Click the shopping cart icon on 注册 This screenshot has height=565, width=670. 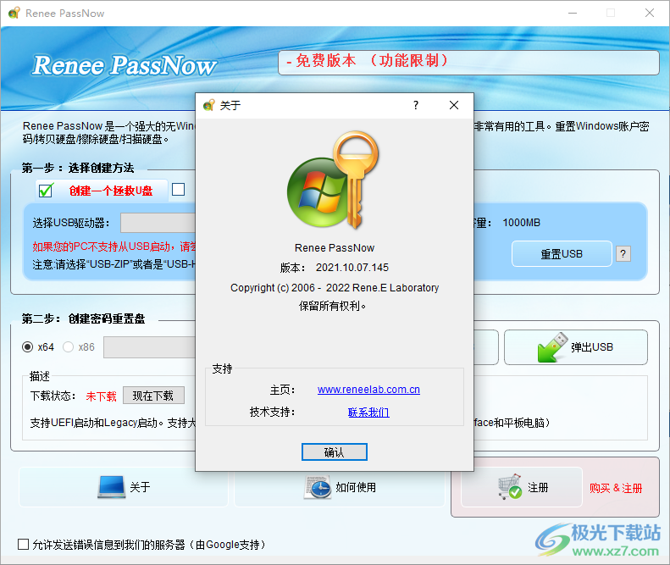510,486
